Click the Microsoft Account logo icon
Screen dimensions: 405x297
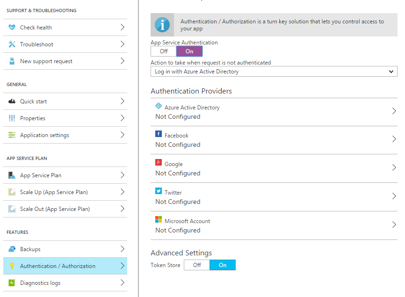pyautogui.click(x=159, y=220)
